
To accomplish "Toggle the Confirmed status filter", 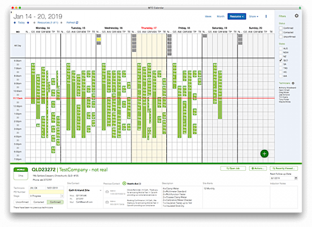I will click(x=281, y=28).
